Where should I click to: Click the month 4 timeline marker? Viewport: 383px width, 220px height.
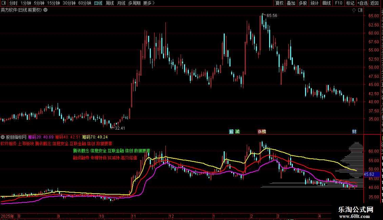(x=320, y=216)
